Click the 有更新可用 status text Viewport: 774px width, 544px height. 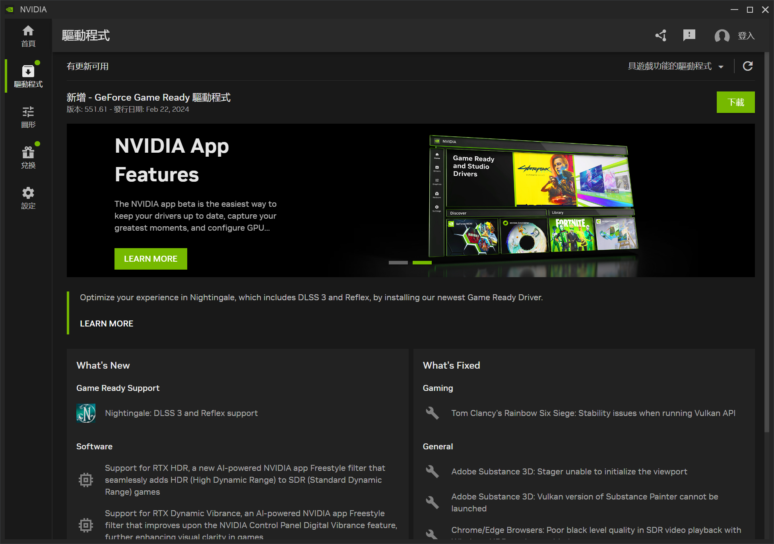point(87,66)
